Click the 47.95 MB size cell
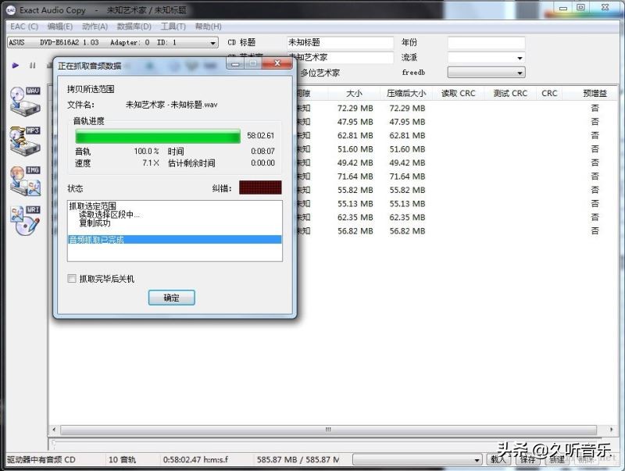625x471 pixels. click(355, 122)
